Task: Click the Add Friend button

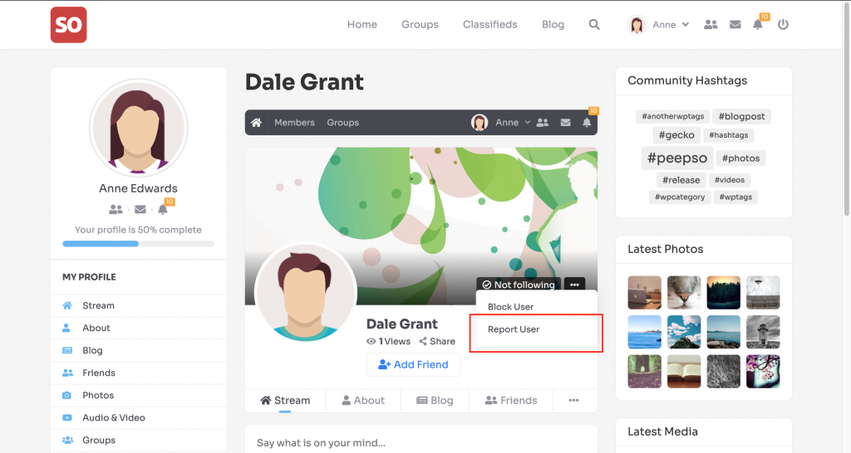Action: pyautogui.click(x=413, y=364)
